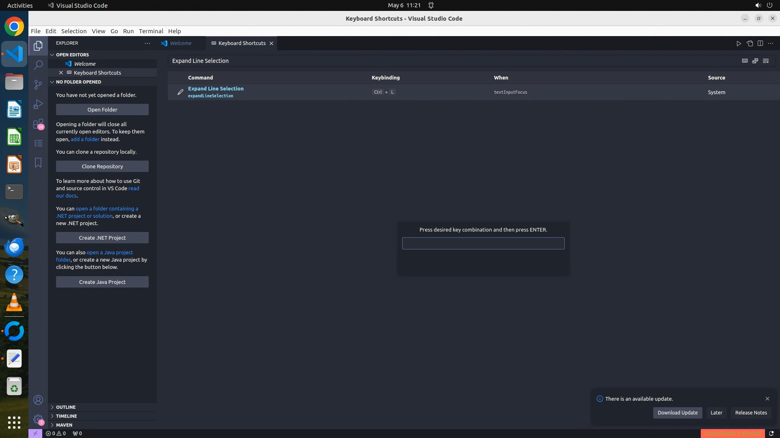Click the key combination input box
Screen dimensions: 780x438
point(483,243)
